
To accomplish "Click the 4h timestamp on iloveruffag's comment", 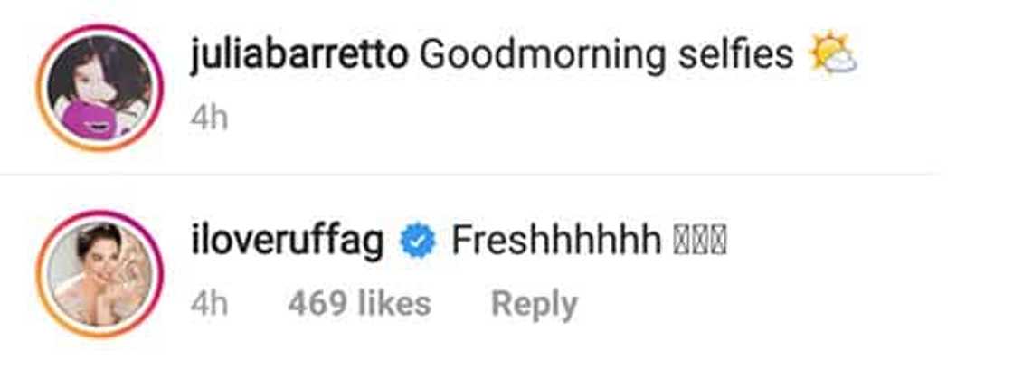I will coord(209,304).
